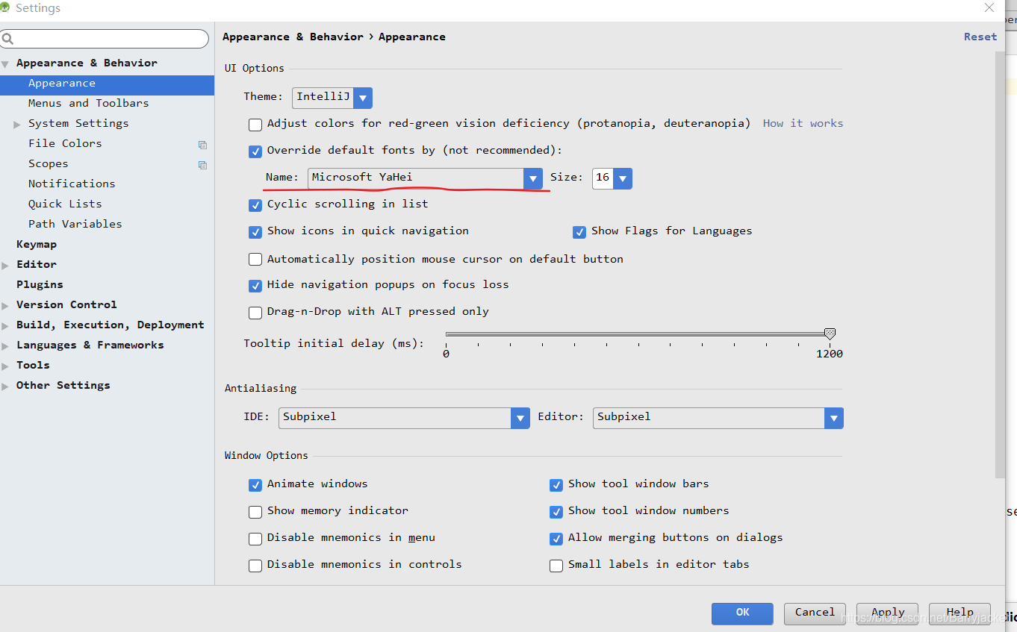Image resolution: width=1017 pixels, height=632 pixels.
Task: Click the Help button
Action: point(960,613)
